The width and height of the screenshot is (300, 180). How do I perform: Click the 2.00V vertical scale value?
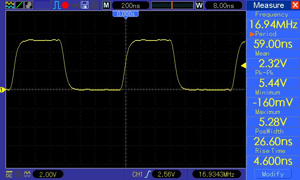tap(48, 174)
